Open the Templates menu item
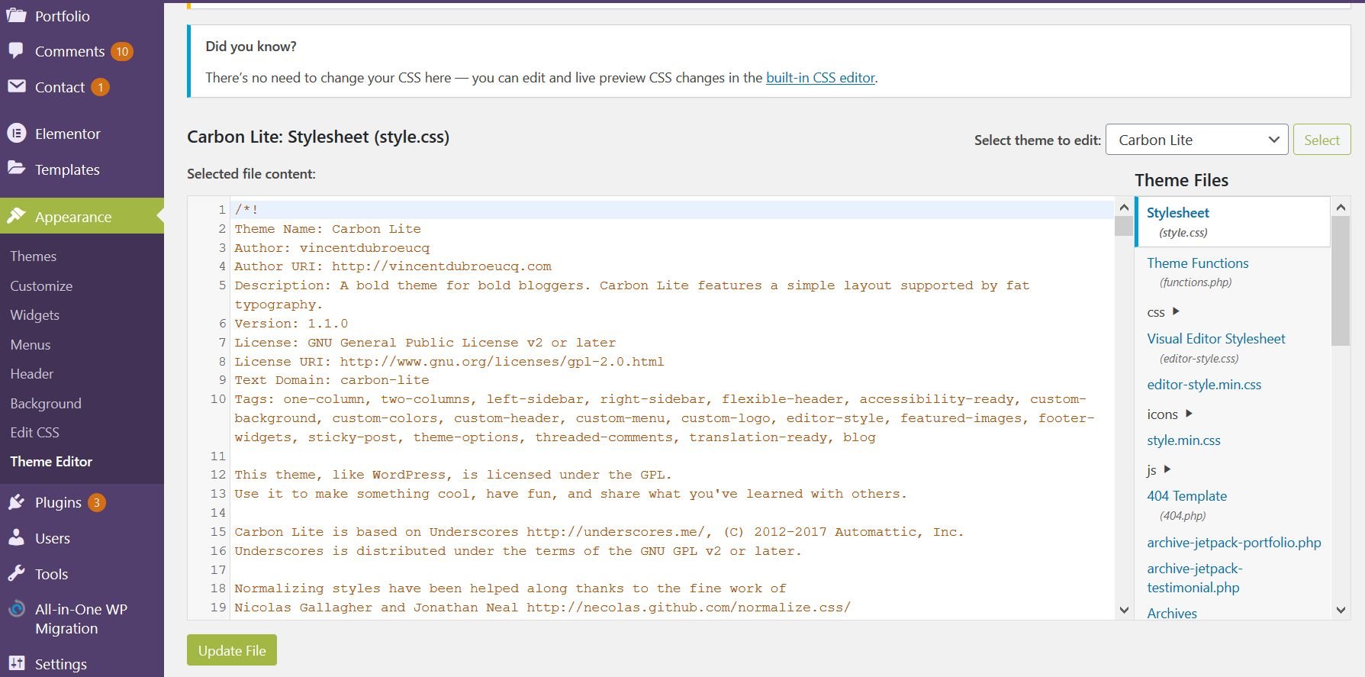This screenshot has height=677, width=1365. [67, 169]
